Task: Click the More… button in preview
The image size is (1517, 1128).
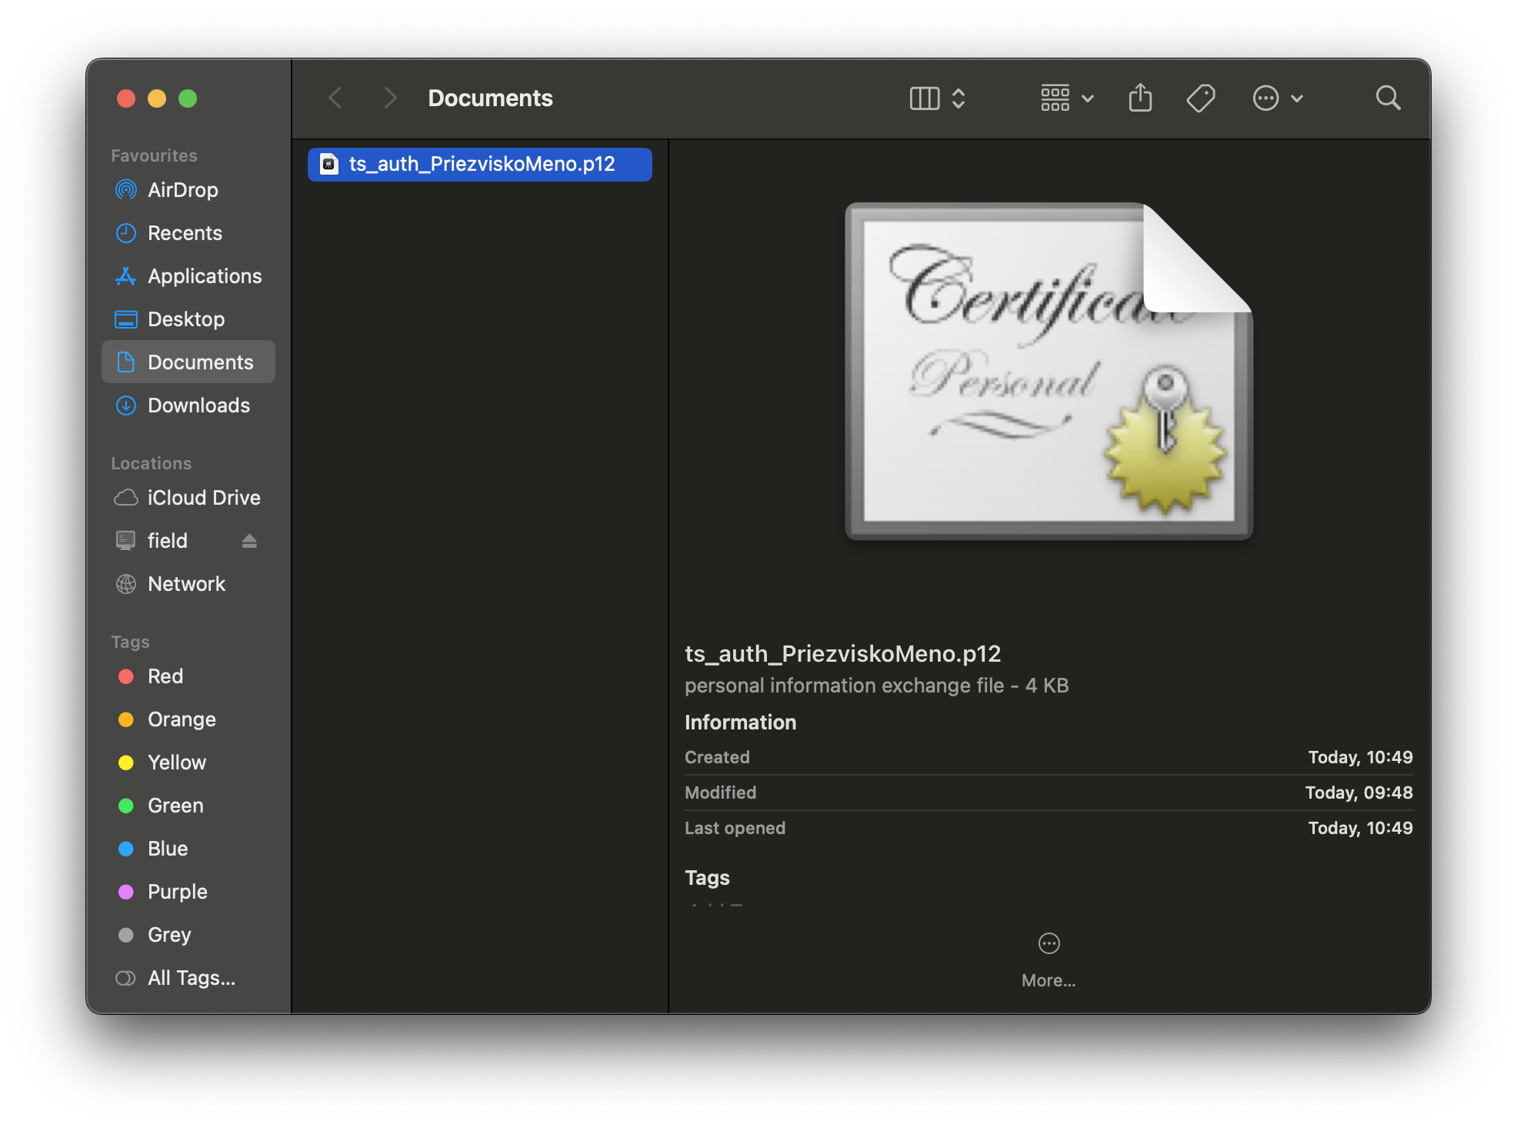Action: click(1049, 960)
